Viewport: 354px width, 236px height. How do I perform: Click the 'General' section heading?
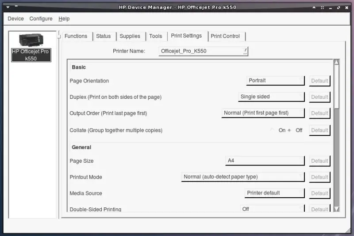(x=81, y=147)
